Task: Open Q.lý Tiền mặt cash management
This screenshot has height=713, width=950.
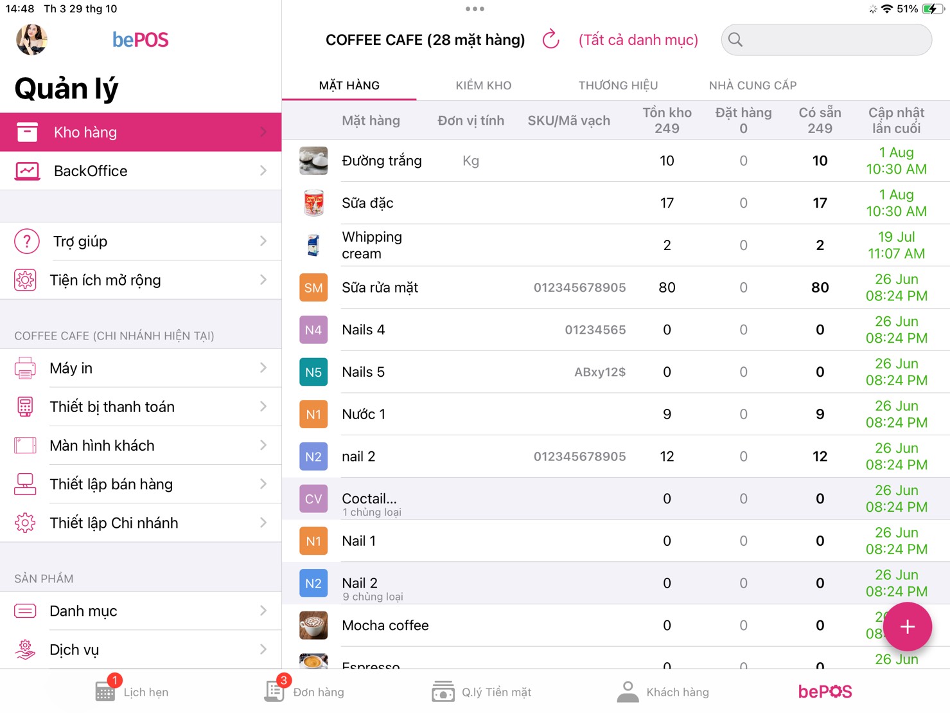Action: 443,692
